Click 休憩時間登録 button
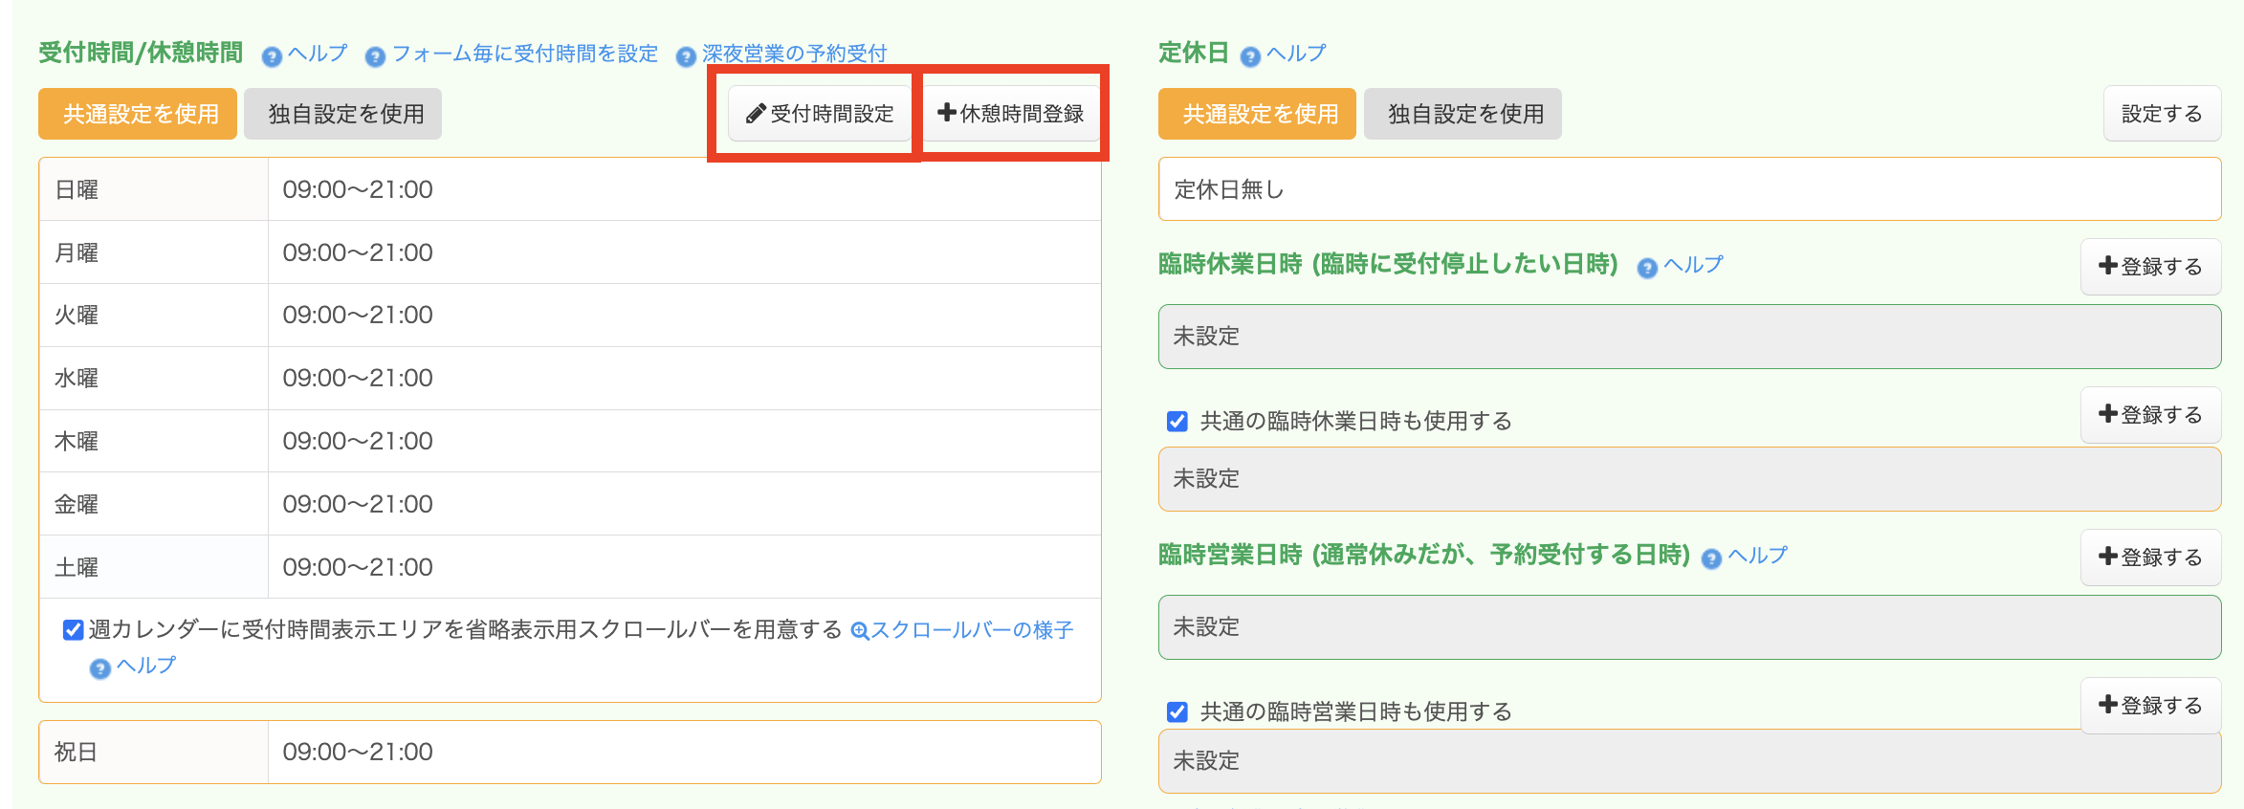This screenshot has height=809, width=2244. click(1011, 114)
